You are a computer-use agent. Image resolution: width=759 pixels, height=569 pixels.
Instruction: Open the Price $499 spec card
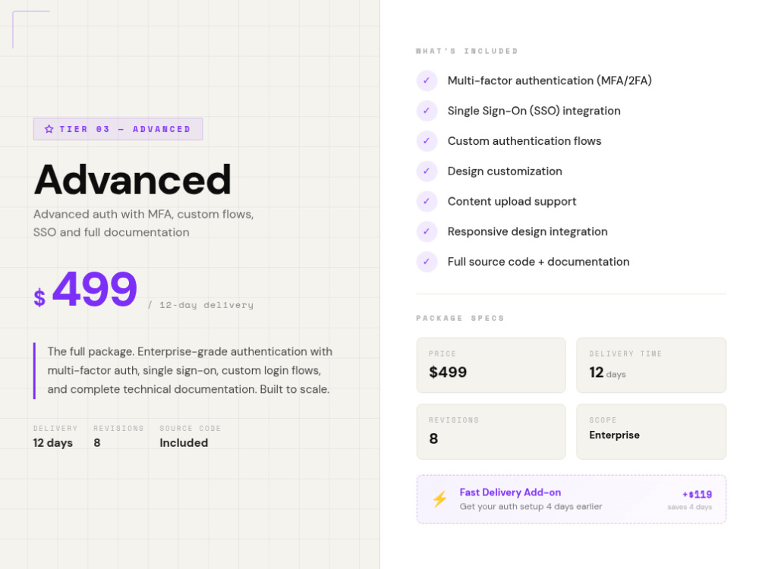coord(491,366)
